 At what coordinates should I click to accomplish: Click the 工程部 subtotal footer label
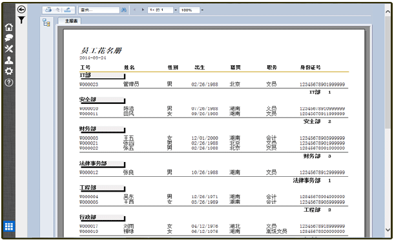pyautogui.click(x=312, y=210)
